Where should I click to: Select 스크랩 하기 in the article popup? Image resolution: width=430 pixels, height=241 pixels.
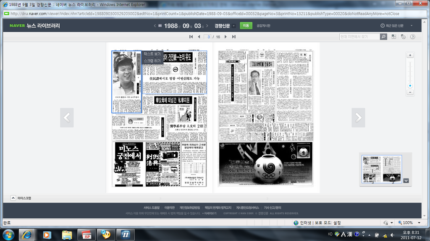(x=152, y=60)
